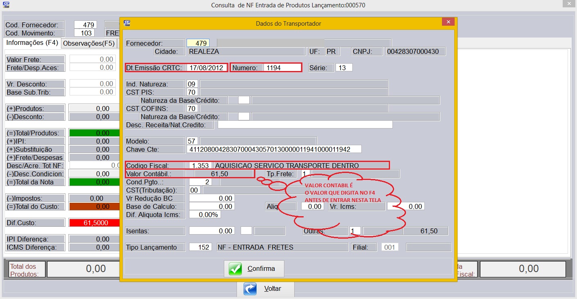Open the Observações(F5) tab

point(89,43)
